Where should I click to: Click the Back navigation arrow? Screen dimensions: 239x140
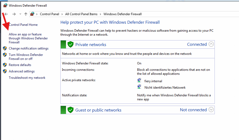coord(6,14)
